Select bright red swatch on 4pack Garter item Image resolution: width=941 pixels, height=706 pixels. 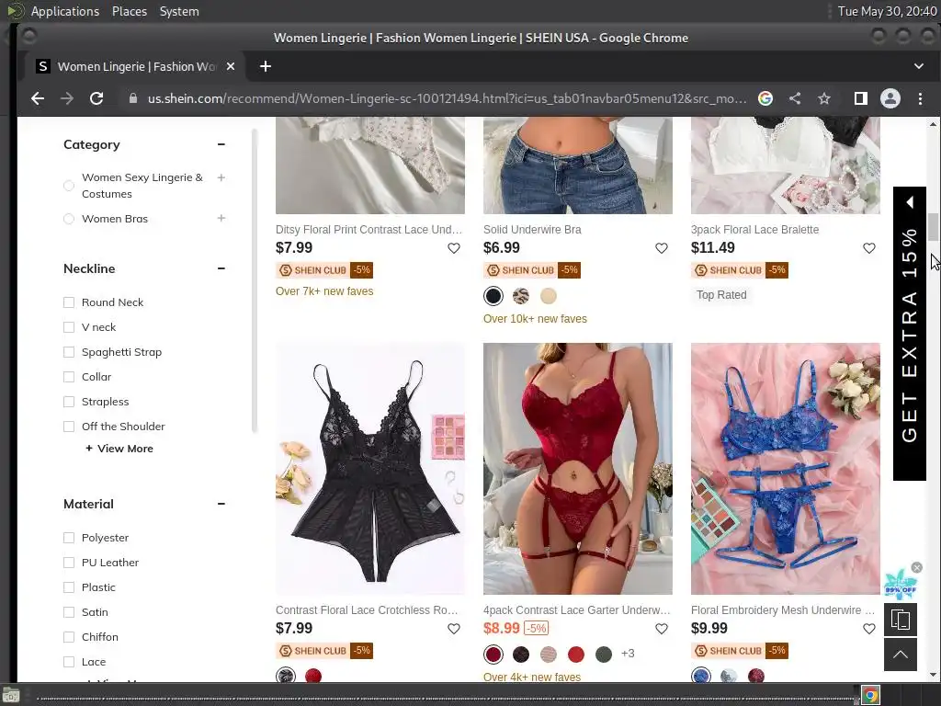coord(576,655)
